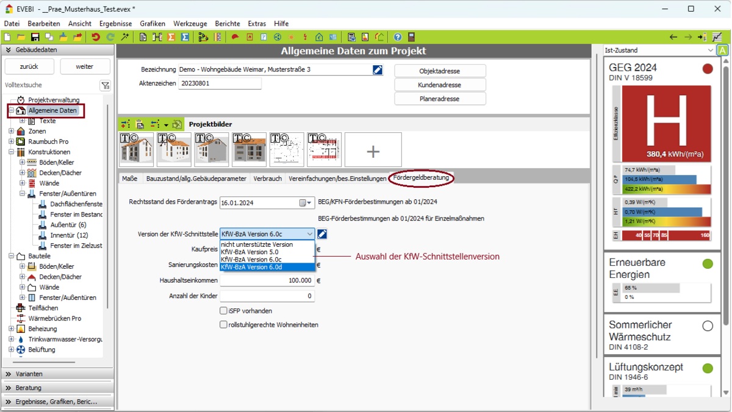Open the Werkzeuge menu
The image size is (732, 412).
[190, 24]
